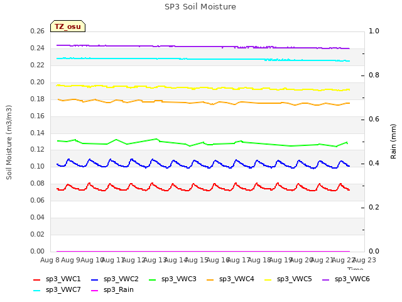Click the 0.8 rain axis tick label

[374, 75]
